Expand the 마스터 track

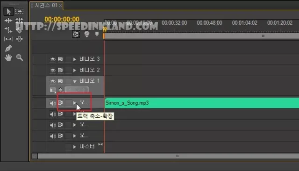click(x=75, y=147)
